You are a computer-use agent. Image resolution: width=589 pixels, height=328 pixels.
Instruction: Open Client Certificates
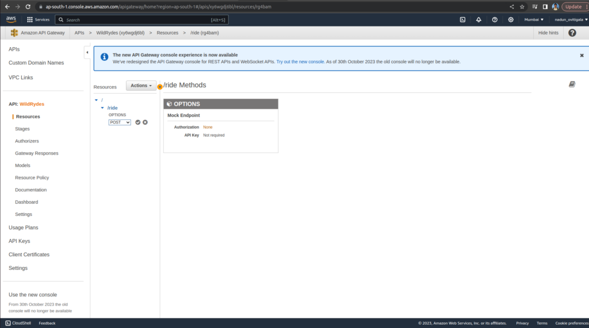[29, 254]
